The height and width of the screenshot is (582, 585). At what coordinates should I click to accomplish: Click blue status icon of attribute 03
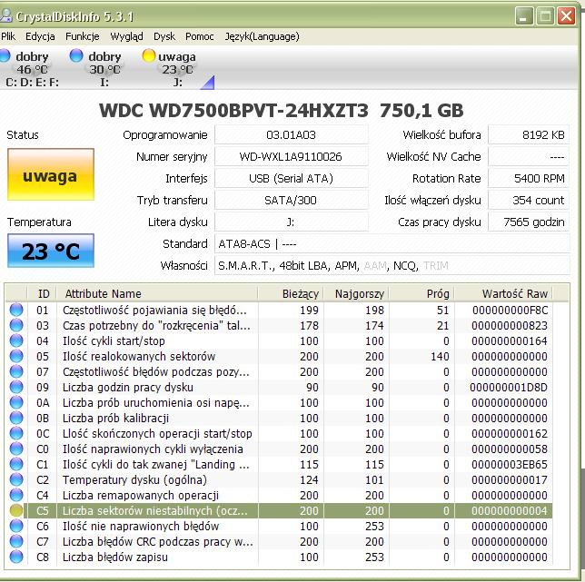click(16, 325)
